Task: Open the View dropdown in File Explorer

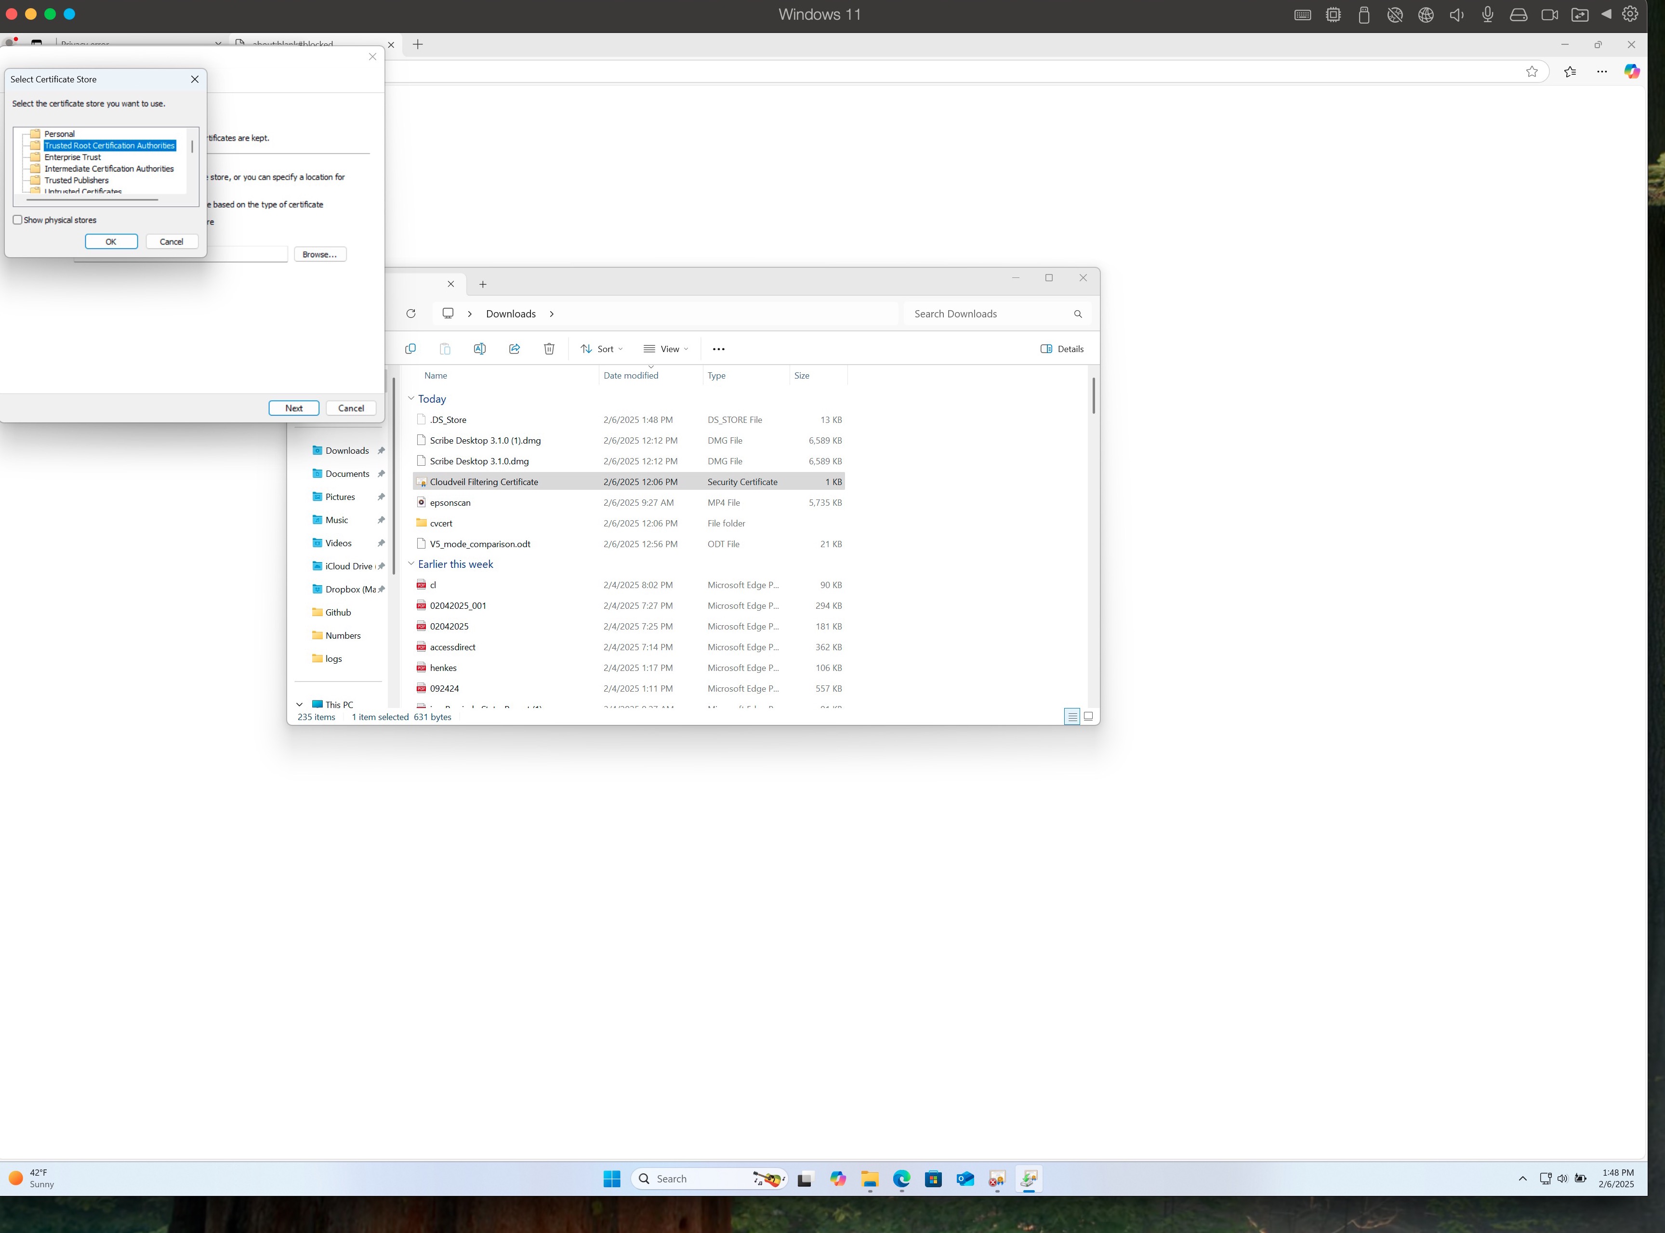Action: (x=666, y=349)
